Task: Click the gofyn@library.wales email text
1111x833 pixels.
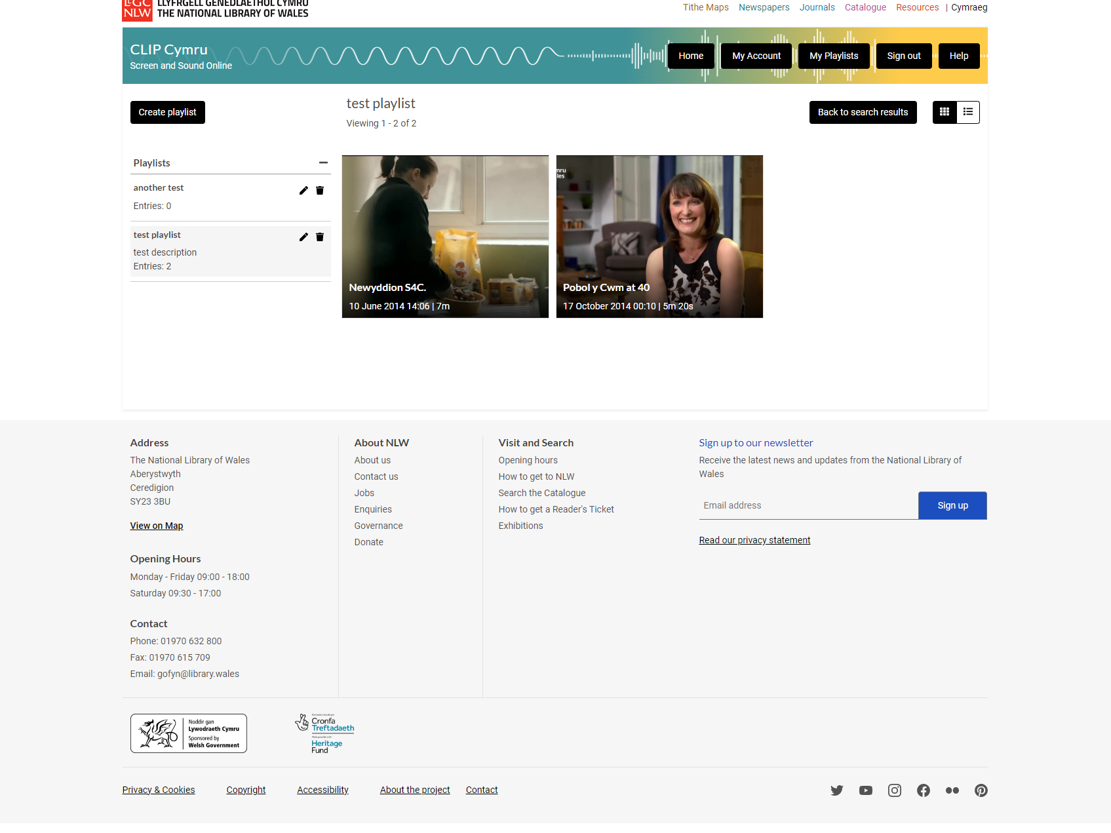Action: pyautogui.click(x=198, y=674)
